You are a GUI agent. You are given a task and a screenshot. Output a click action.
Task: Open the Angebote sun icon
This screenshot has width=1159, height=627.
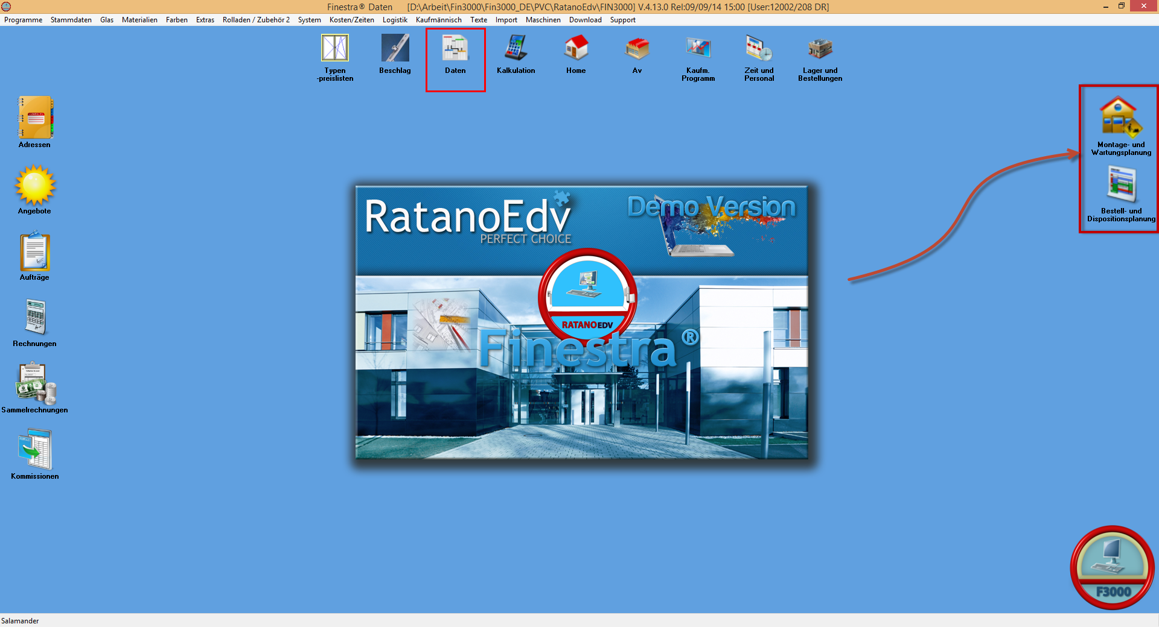pyautogui.click(x=35, y=185)
